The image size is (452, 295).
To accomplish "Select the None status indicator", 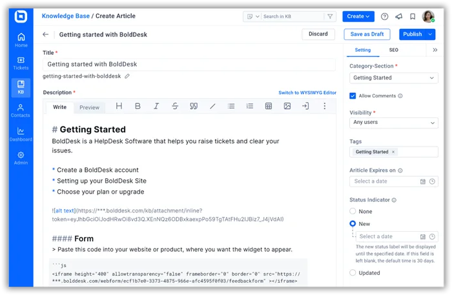I will (x=353, y=211).
